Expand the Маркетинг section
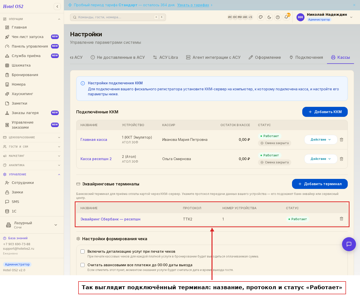Viewport: 360px width, 300px height. pyautogui.click(x=32, y=156)
